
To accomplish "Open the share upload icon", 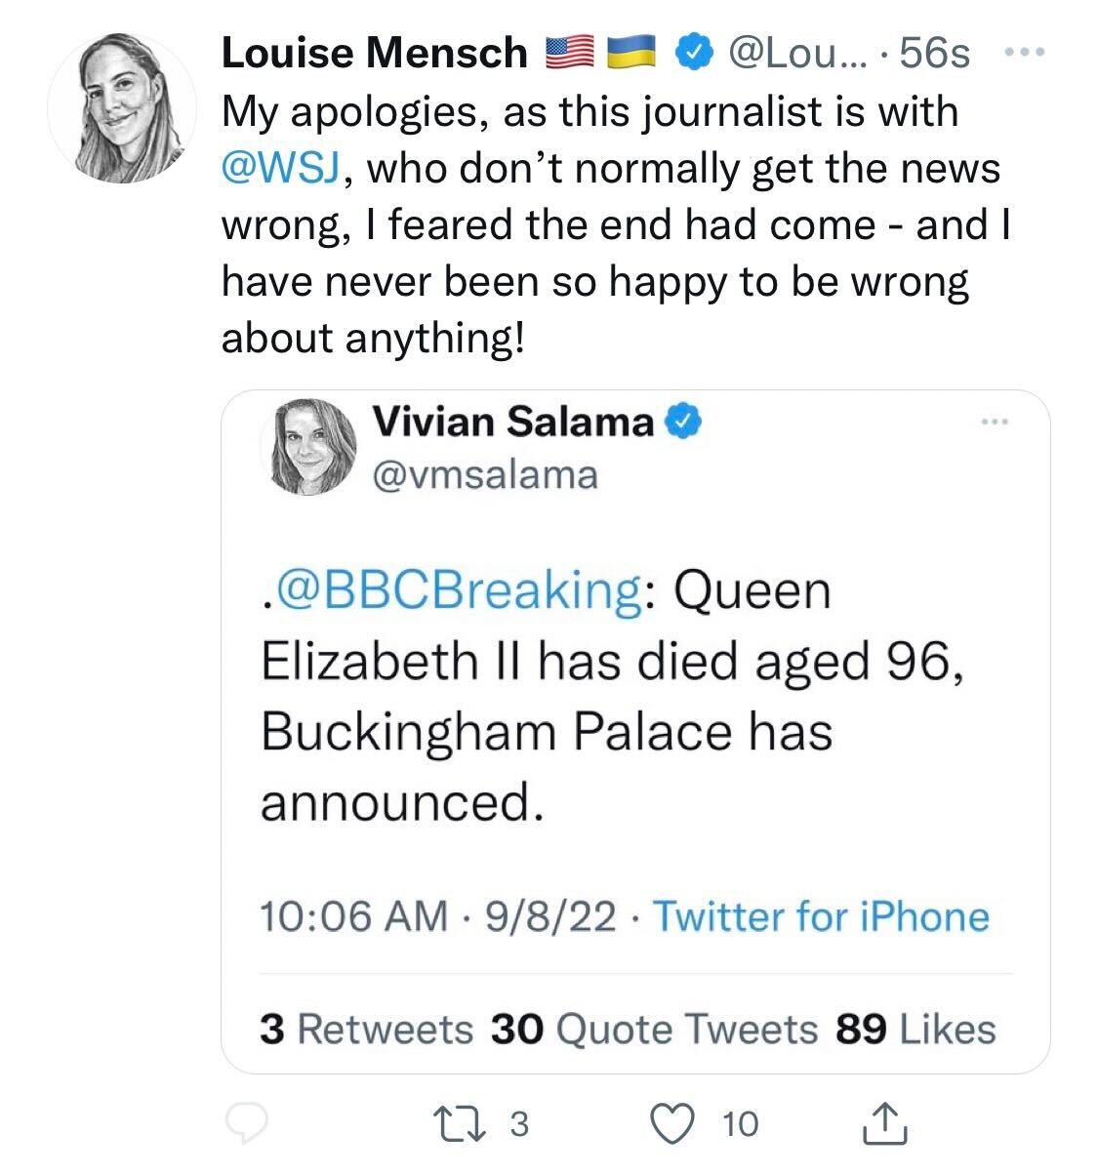I will click(885, 1124).
